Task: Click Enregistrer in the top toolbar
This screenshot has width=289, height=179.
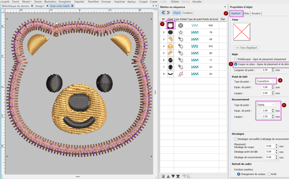Action: tap(65, 1)
